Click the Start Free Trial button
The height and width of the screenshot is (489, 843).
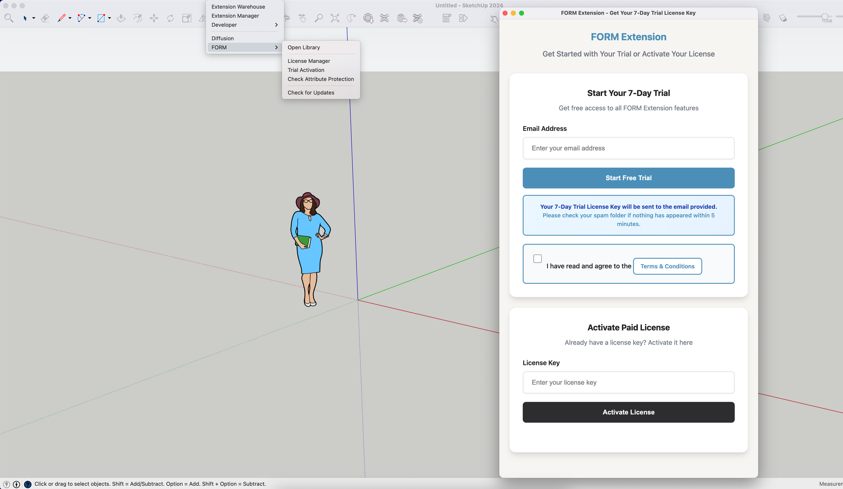[x=628, y=178]
